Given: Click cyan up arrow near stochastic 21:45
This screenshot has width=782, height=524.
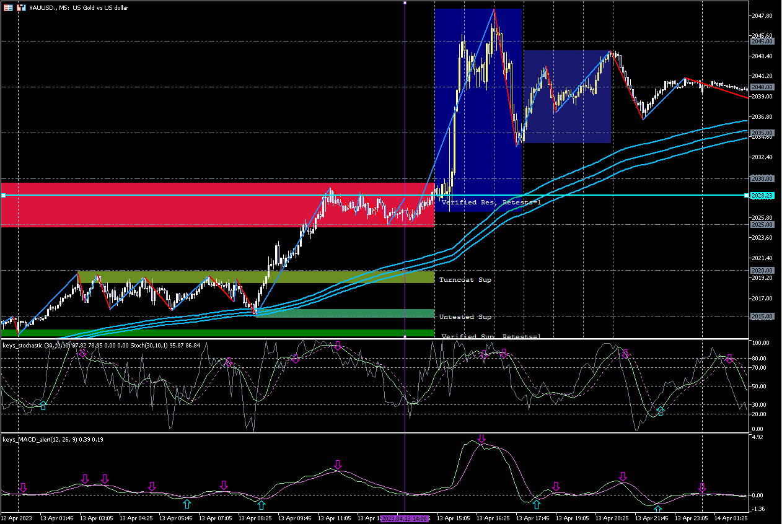Looking at the screenshot, I should point(661,411).
